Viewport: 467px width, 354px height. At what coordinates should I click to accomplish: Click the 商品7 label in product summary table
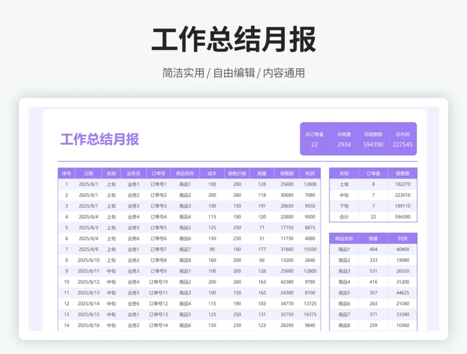[x=344, y=314]
